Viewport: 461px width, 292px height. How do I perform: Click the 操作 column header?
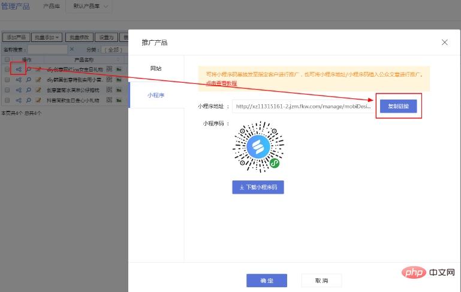click(27, 60)
